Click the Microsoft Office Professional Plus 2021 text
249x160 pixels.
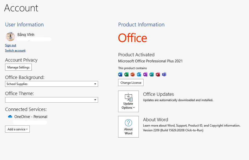tap(150, 61)
